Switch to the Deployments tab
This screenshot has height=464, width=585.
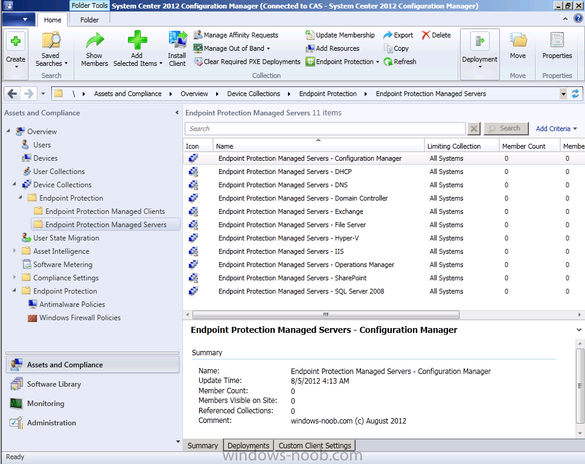(249, 445)
